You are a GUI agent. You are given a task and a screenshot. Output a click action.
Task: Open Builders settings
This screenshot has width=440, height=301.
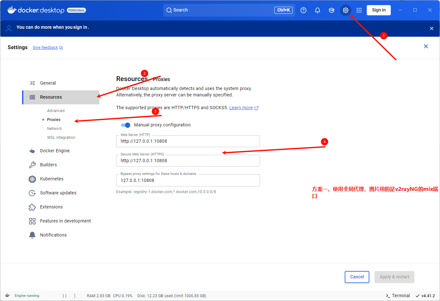point(61,165)
